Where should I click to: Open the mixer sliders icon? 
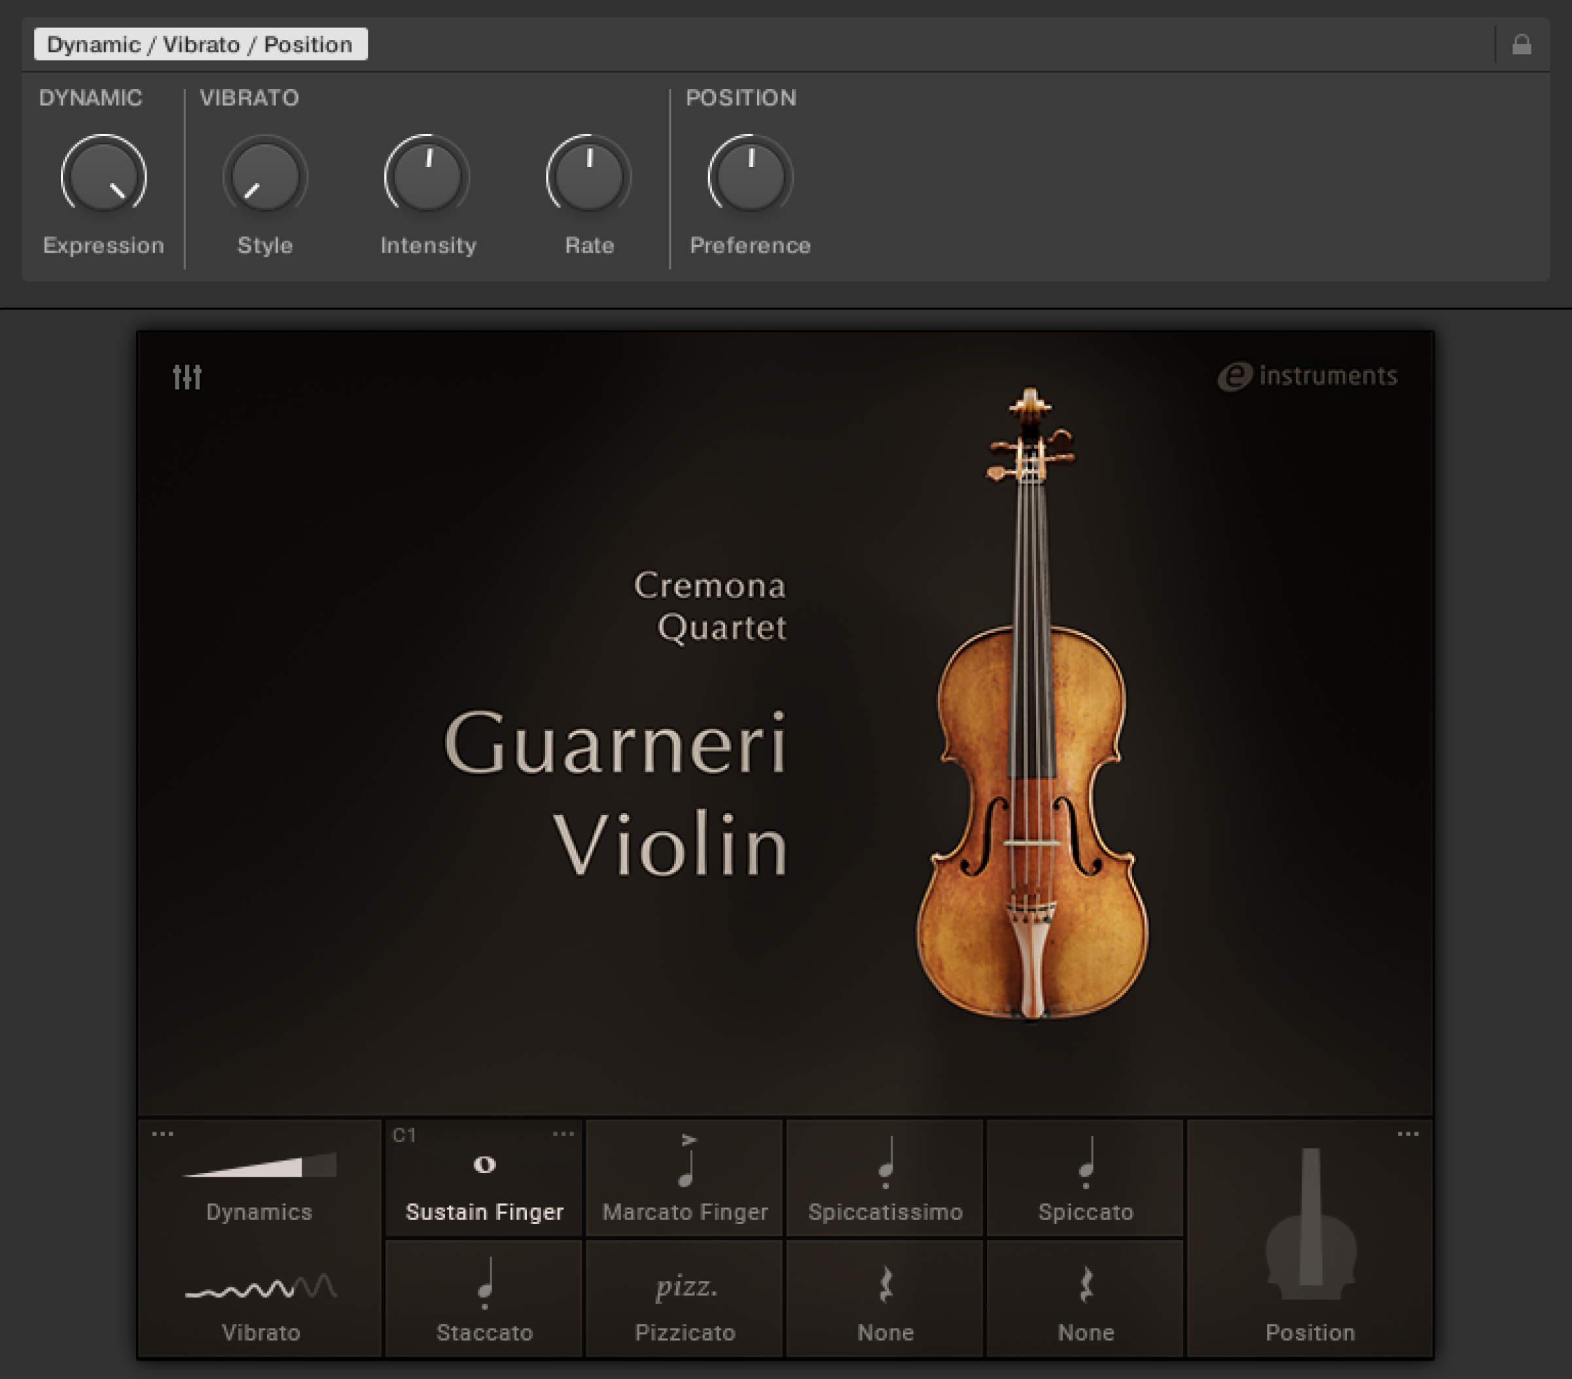pos(187,377)
